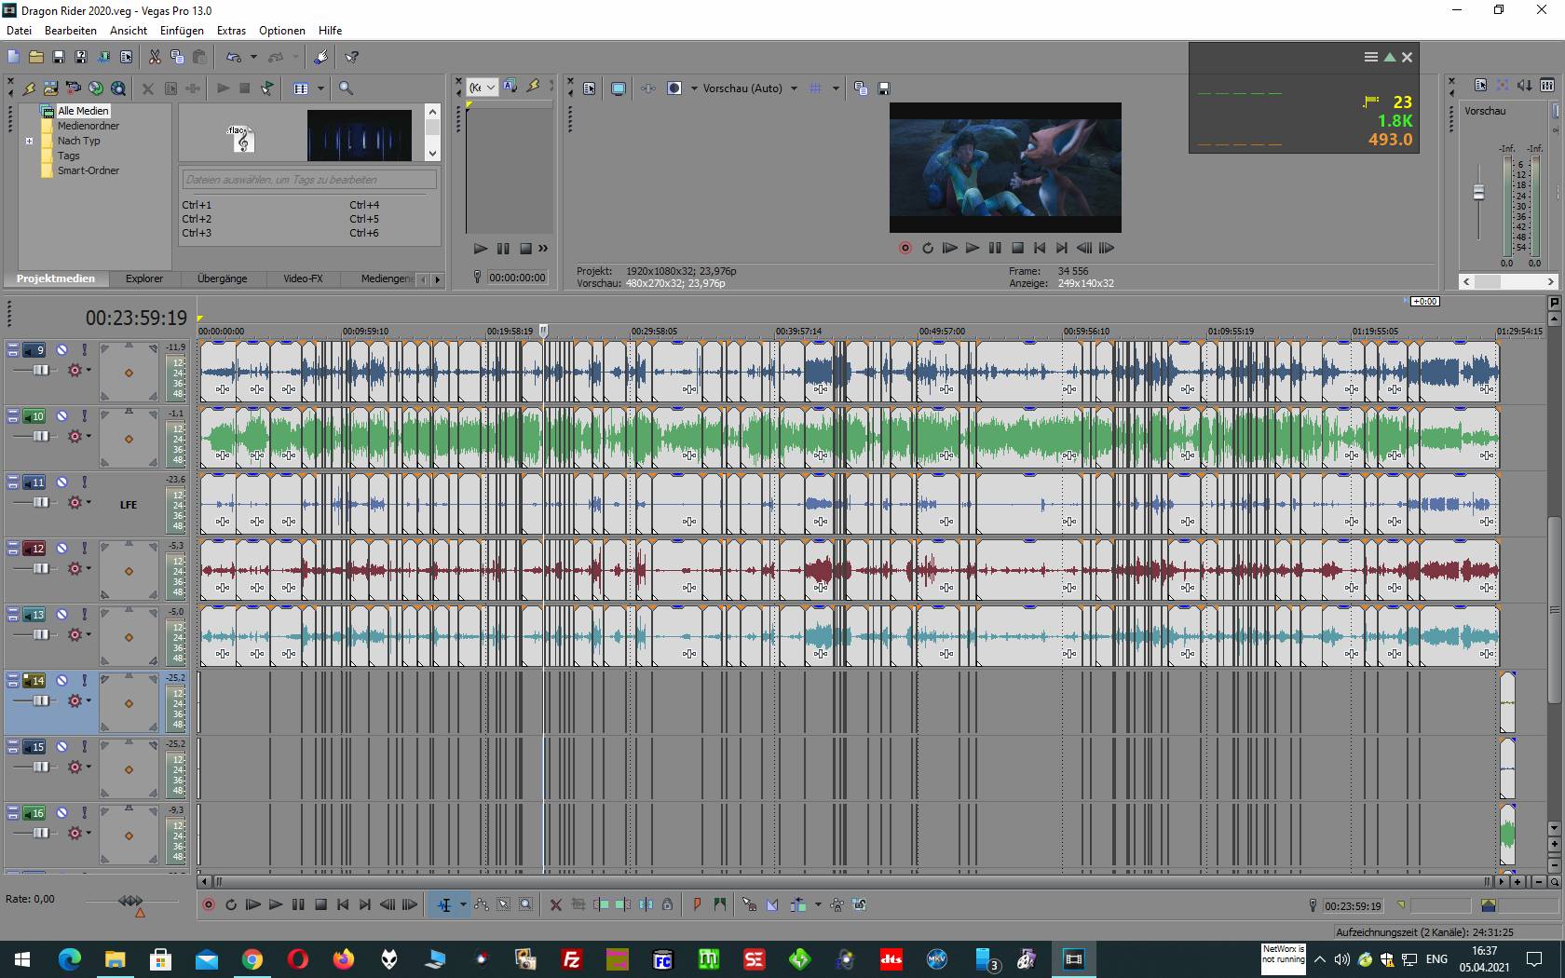The height and width of the screenshot is (978, 1565).
Task: Open the Project Media search magnifier
Action: pyautogui.click(x=346, y=88)
